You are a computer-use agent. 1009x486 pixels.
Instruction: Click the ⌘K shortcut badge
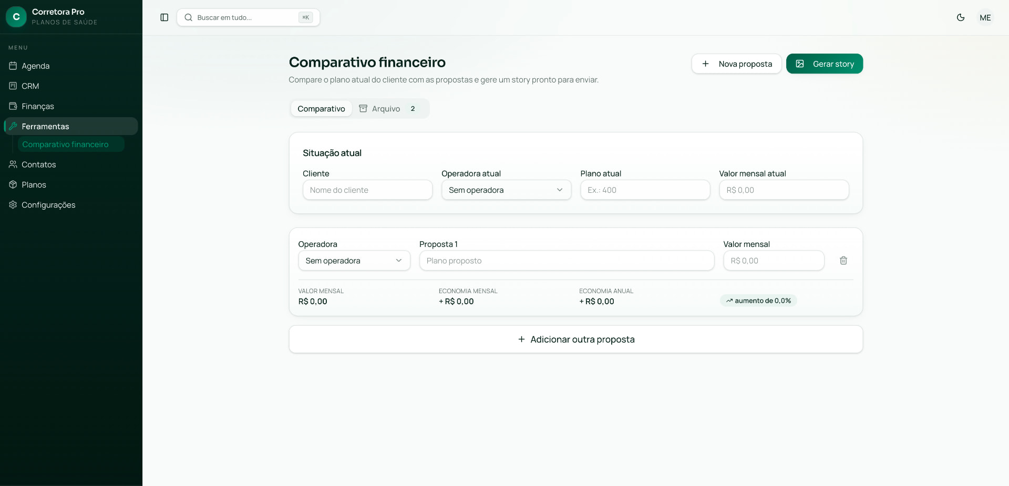305,17
